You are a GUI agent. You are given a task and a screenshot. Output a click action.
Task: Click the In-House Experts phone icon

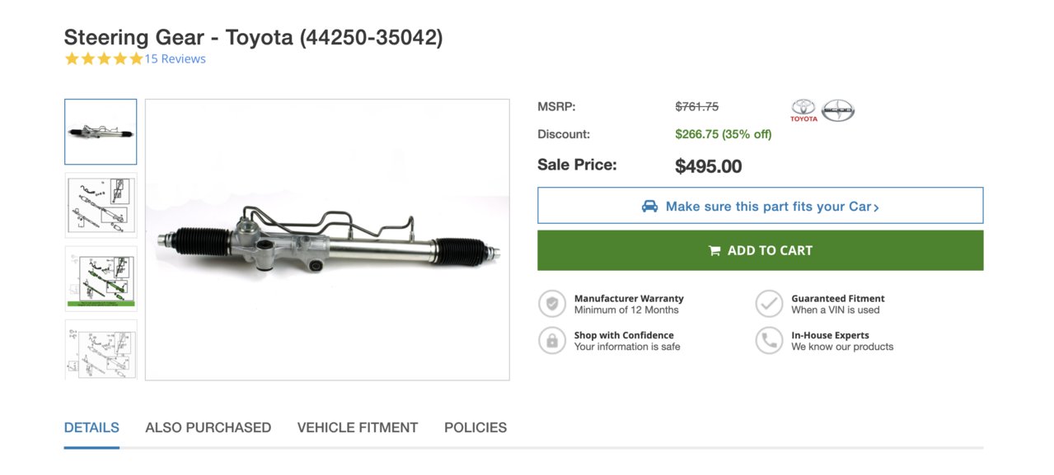coord(769,341)
